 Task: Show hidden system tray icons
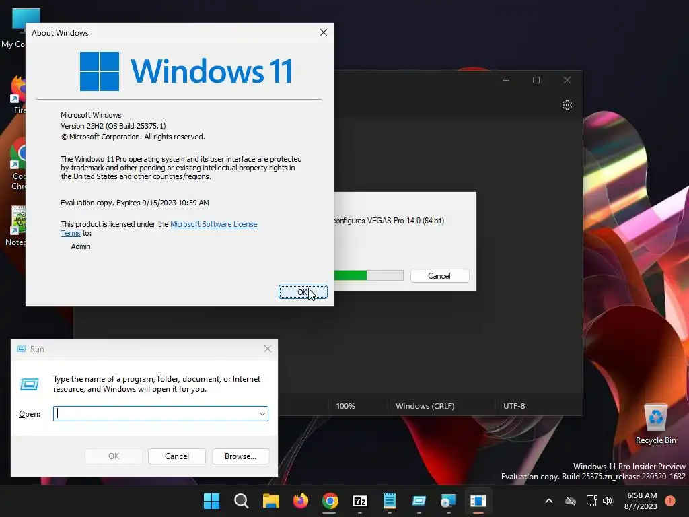(549, 501)
